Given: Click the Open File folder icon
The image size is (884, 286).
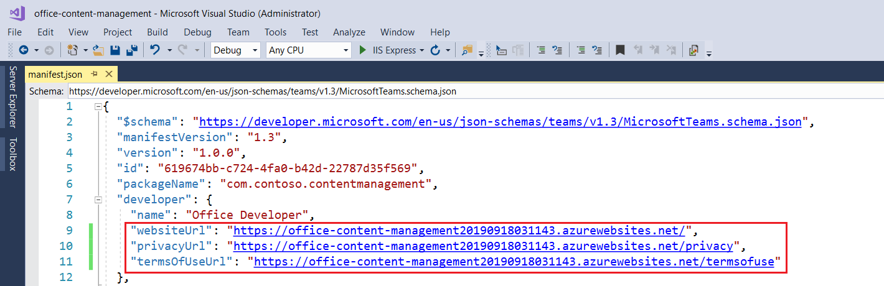Looking at the screenshot, I should (x=98, y=50).
